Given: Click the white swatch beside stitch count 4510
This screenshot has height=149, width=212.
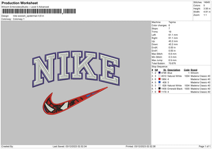Looking at the screenshot, I should (160, 76).
